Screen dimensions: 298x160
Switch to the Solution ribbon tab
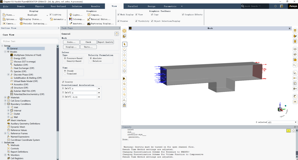77,6
